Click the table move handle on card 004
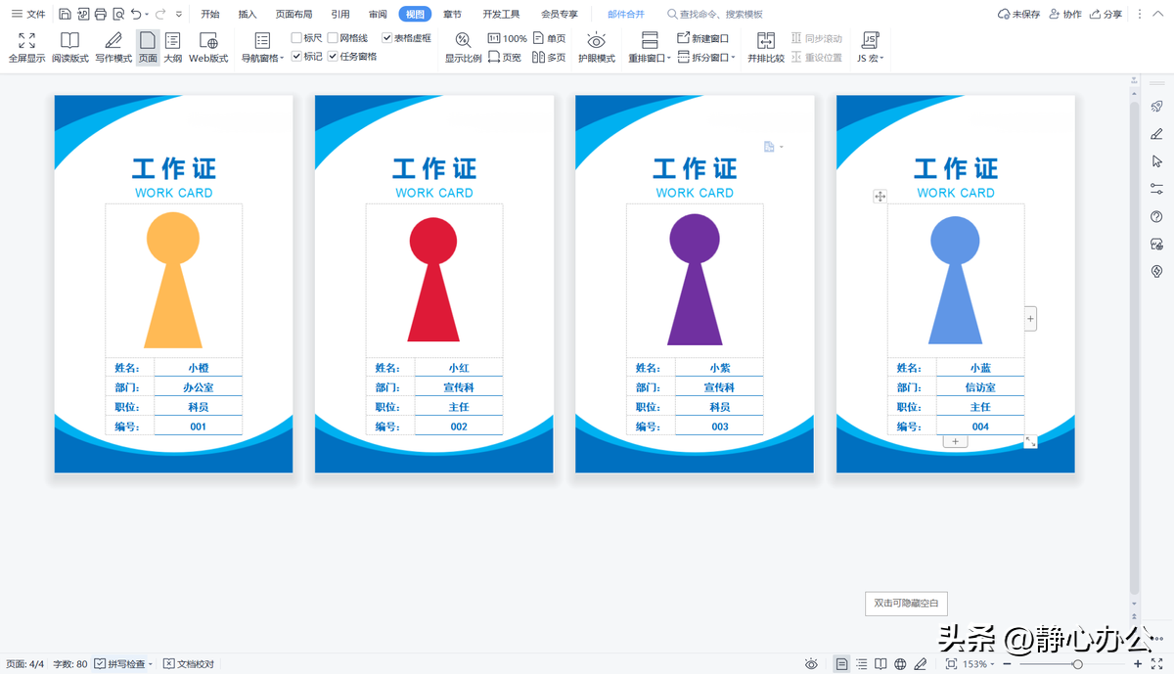 (880, 197)
